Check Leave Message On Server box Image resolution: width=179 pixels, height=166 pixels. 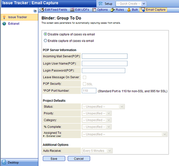coord(85,77)
